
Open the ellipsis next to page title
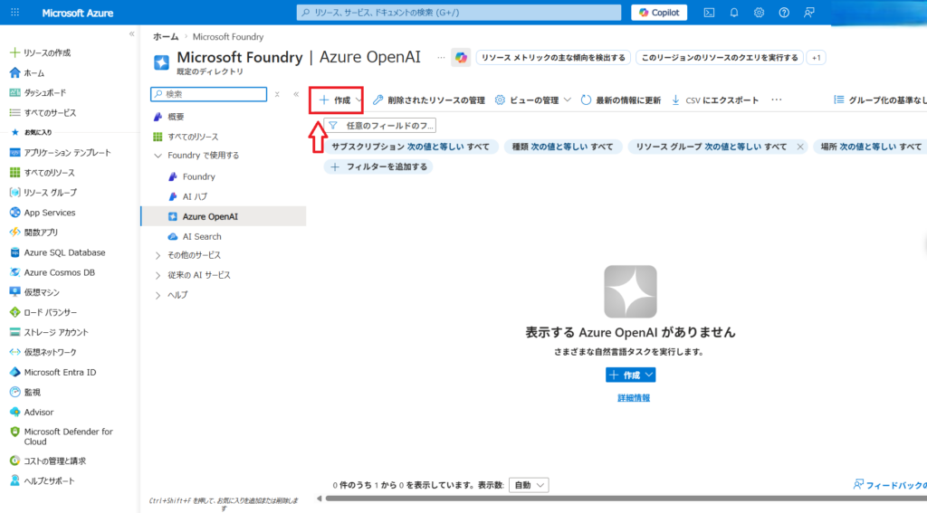coord(441,57)
